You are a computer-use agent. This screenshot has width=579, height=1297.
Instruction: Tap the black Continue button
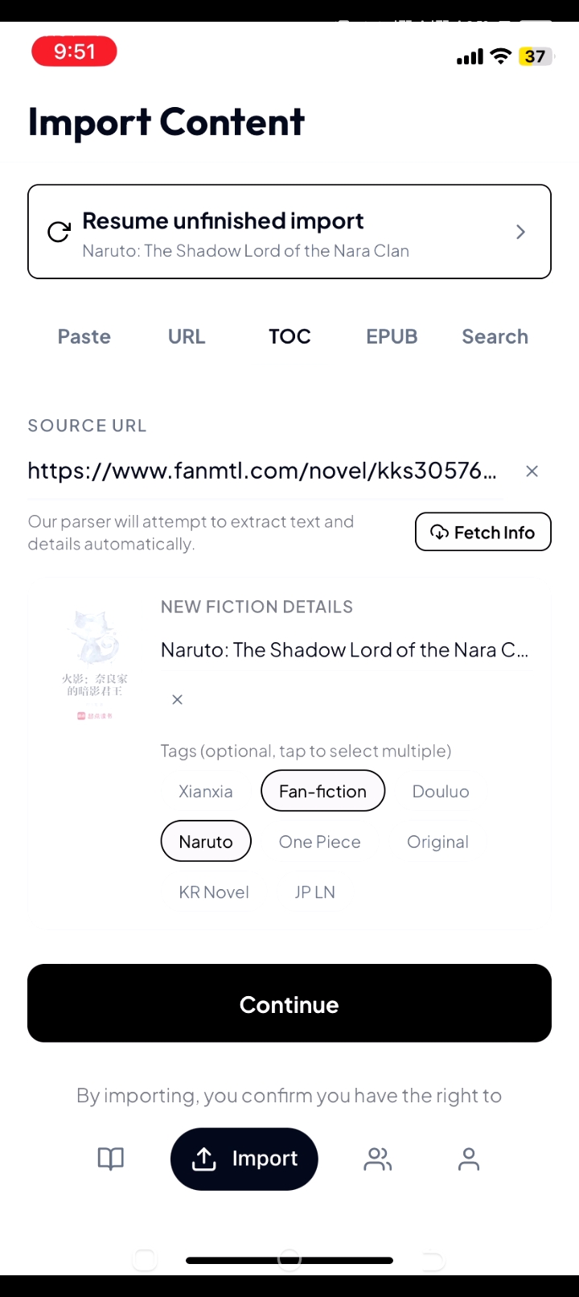coord(289,1003)
